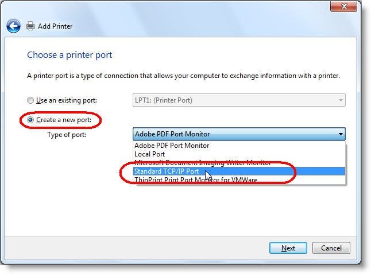Image resolution: width=371 pixels, height=274 pixels.
Task: Choose Local Port from the list
Action: pyautogui.click(x=150, y=154)
